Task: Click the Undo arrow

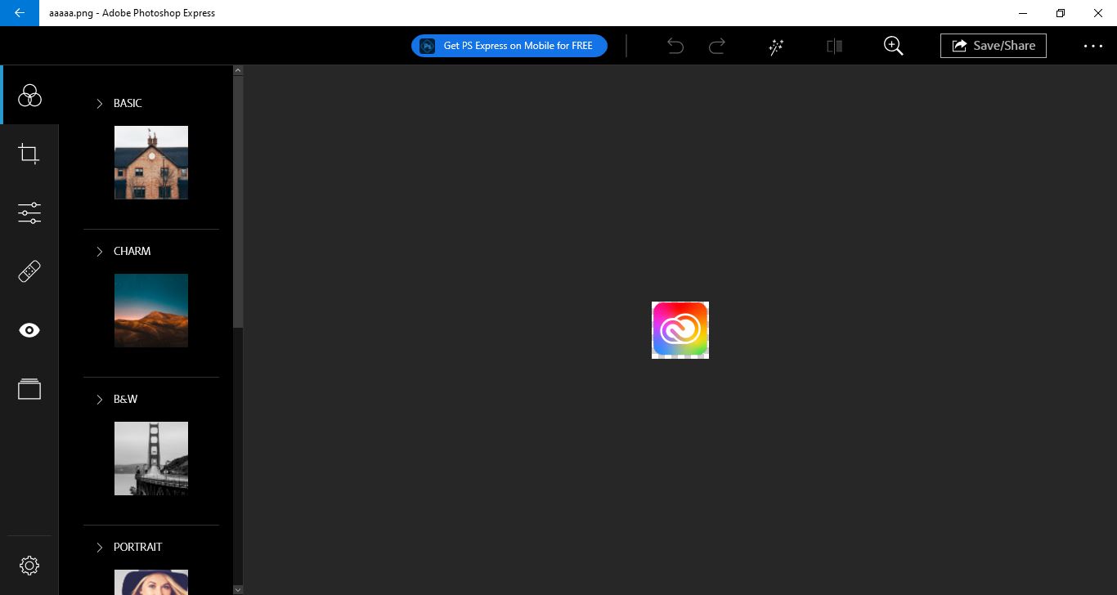Action: (x=675, y=46)
